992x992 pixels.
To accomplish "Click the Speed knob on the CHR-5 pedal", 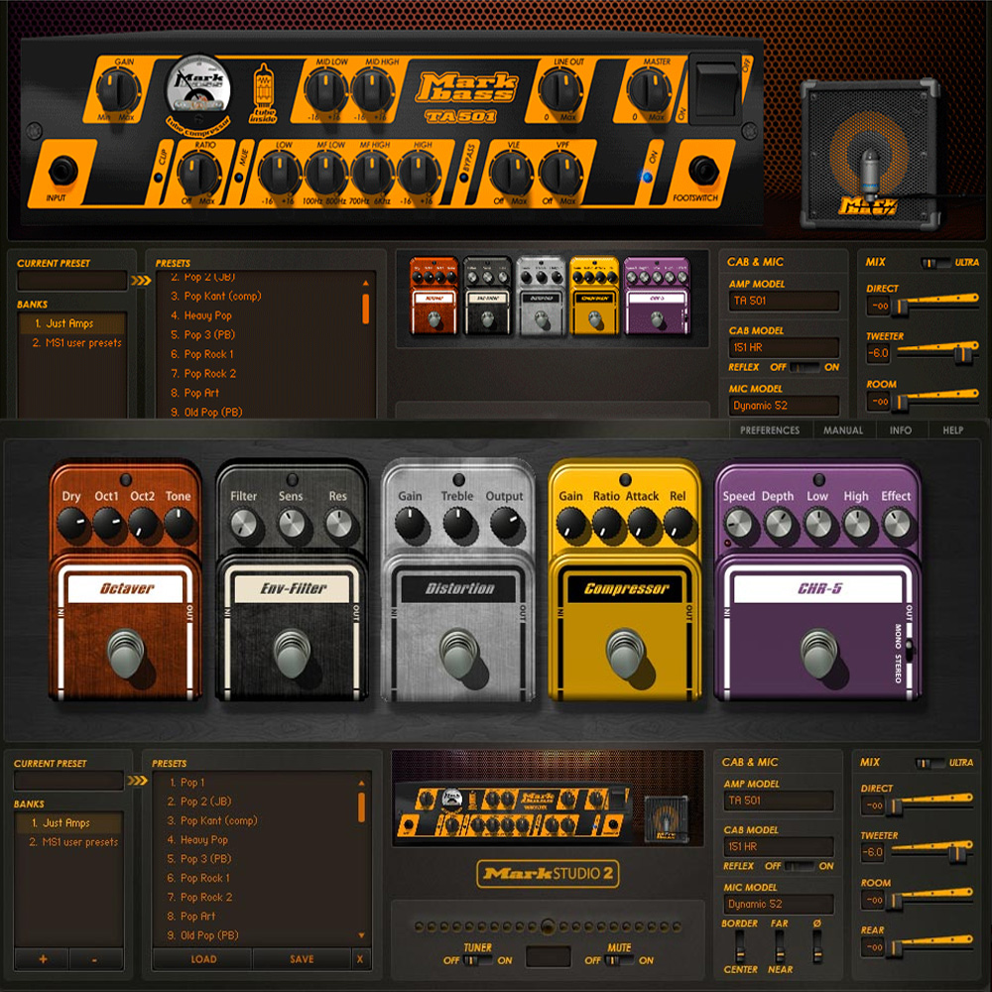I will pos(739,525).
